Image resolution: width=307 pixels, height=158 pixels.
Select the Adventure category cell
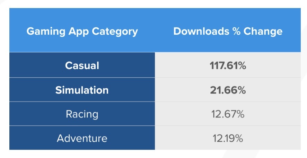pyautogui.click(x=82, y=138)
